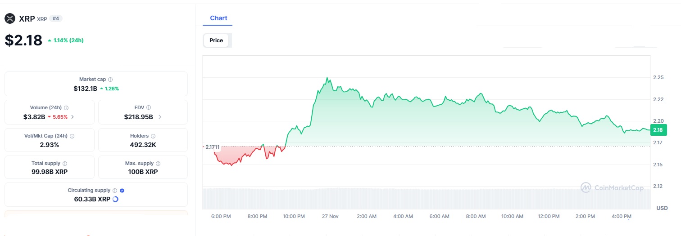The height and width of the screenshot is (236, 681).
Task: Expand the FDV details chevron
Action: click(x=159, y=117)
